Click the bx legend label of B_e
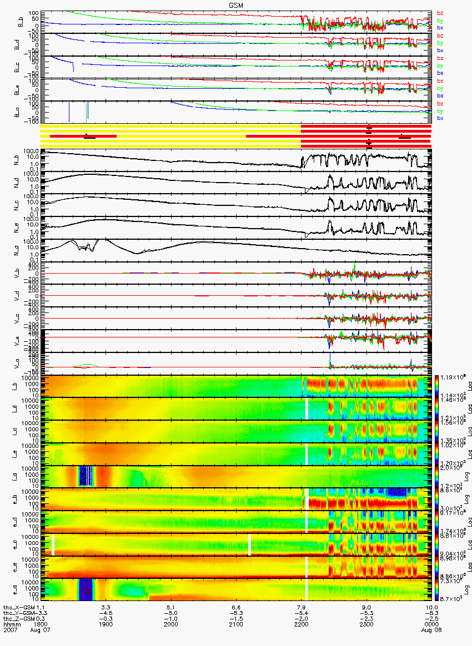 coord(440,95)
